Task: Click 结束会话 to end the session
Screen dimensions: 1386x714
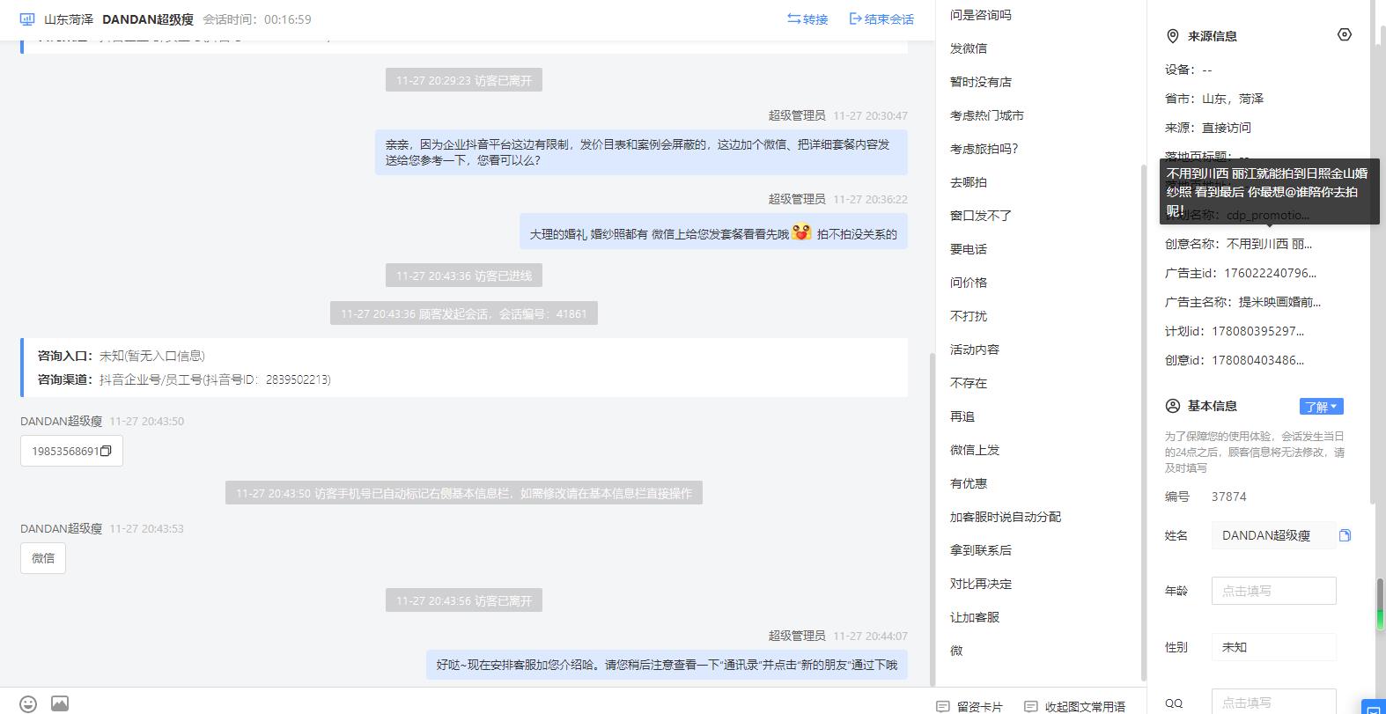Action: (881, 19)
